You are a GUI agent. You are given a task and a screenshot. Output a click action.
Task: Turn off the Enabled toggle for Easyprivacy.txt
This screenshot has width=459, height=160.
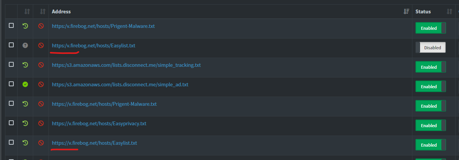pyautogui.click(x=430, y=126)
